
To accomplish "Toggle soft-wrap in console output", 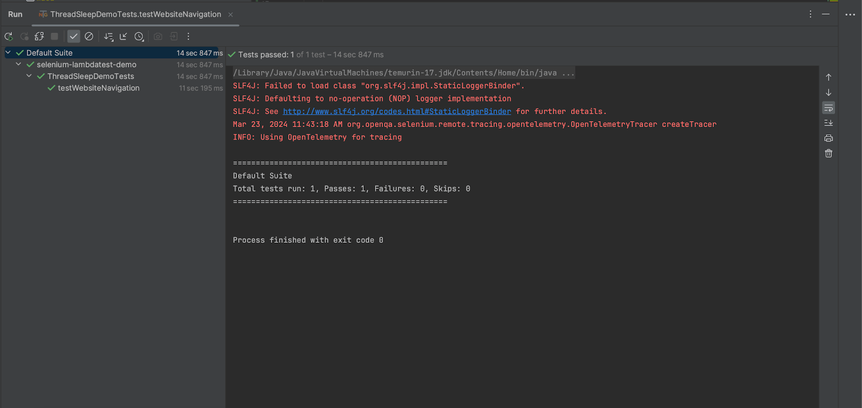I will pos(829,108).
